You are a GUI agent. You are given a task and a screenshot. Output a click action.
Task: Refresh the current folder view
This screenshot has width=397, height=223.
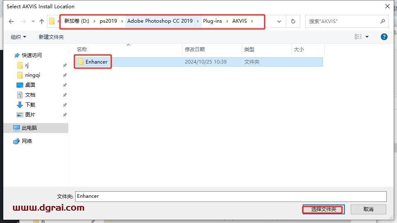click(x=293, y=21)
